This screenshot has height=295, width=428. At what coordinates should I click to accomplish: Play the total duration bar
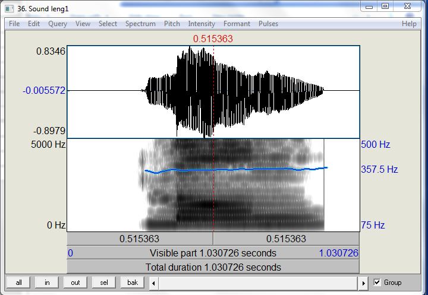click(x=213, y=267)
